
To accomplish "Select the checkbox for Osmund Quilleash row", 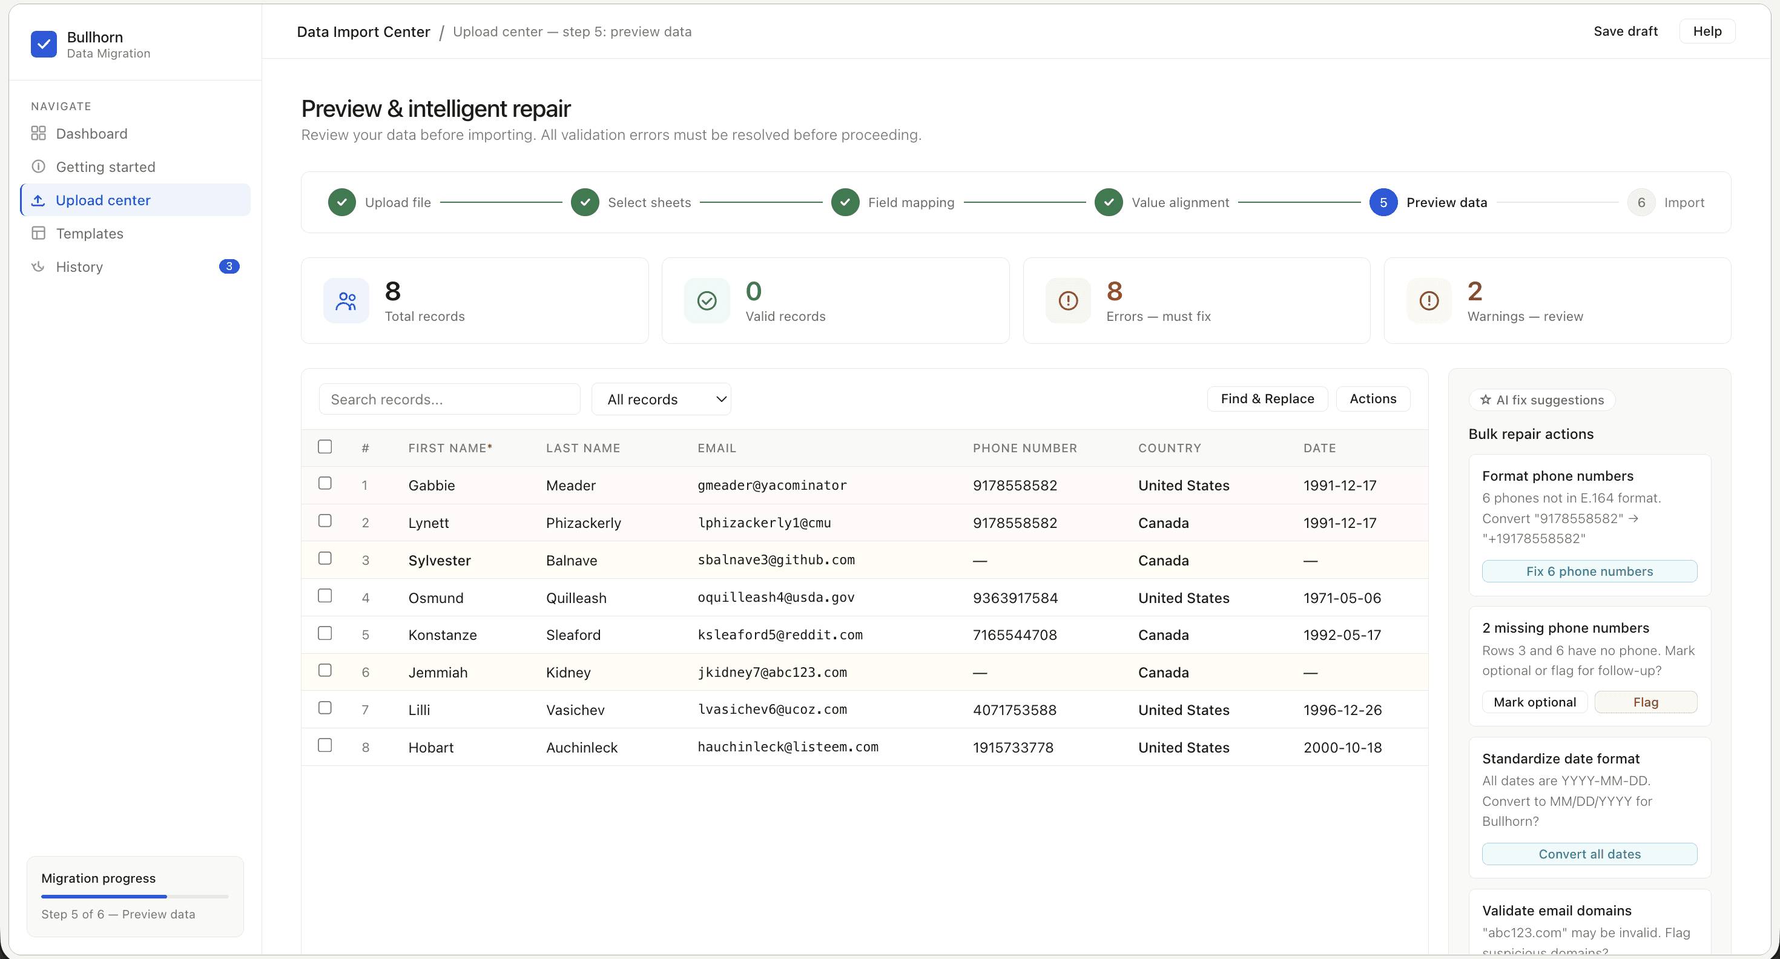I will [325, 596].
